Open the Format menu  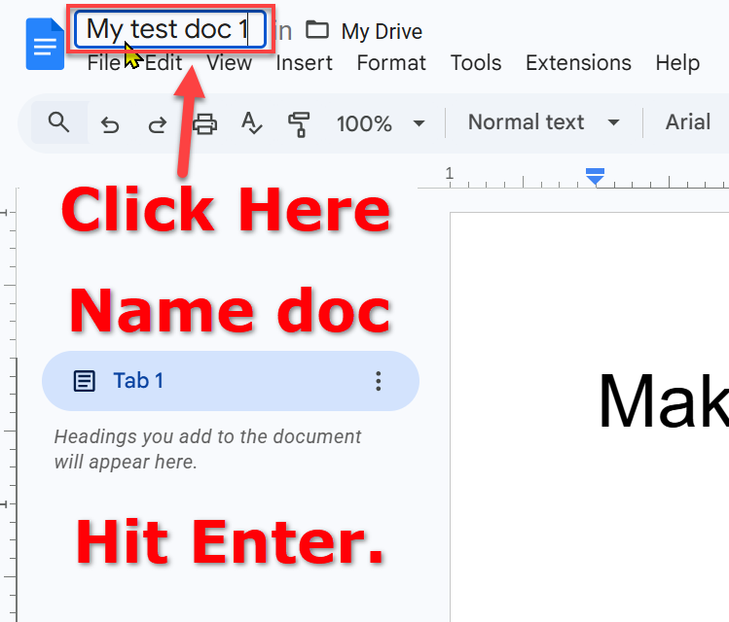coord(391,63)
